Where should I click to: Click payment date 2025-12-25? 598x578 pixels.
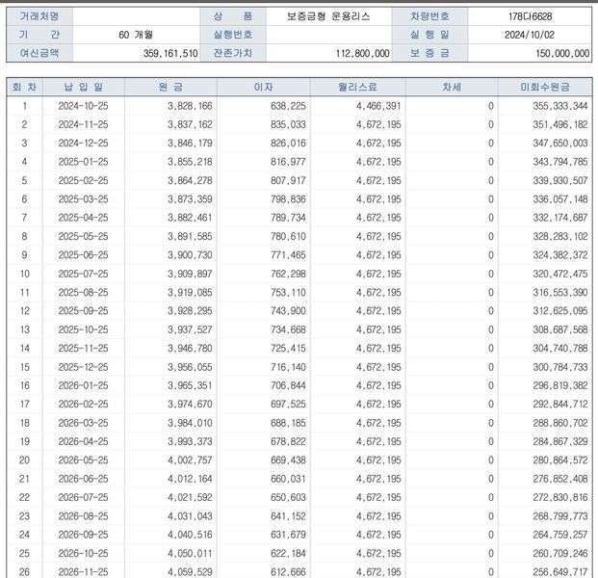pyautogui.click(x=83, y=367)
